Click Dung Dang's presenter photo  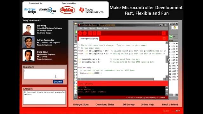pos(29,55)
